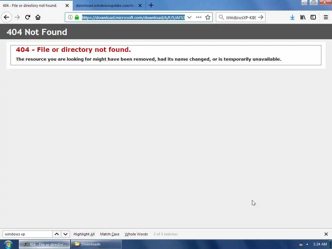Click the '404 Not Found' heading
The image size is (332, 249).
pos(37,32)
